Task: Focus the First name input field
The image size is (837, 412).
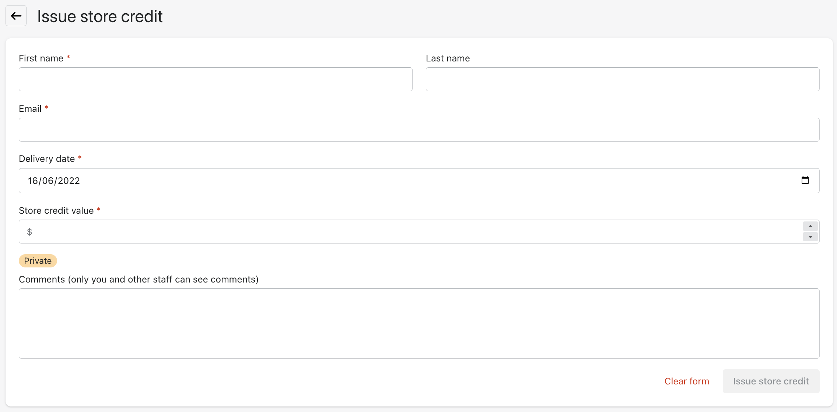Action: pyautogui.click(x=216, y=79)
